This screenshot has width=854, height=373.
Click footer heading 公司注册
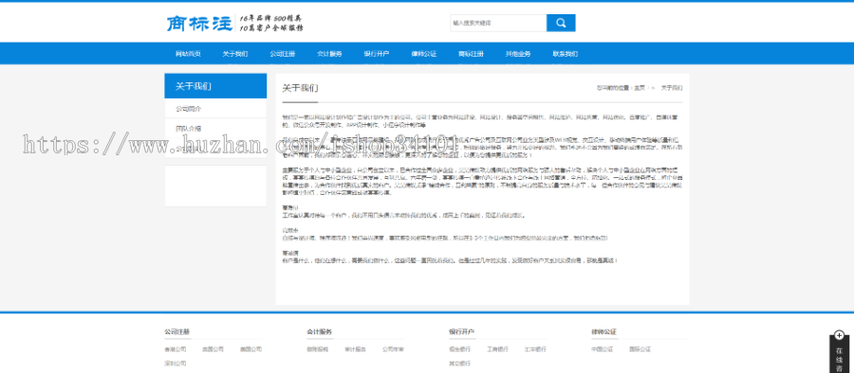[x=177, y=331]
